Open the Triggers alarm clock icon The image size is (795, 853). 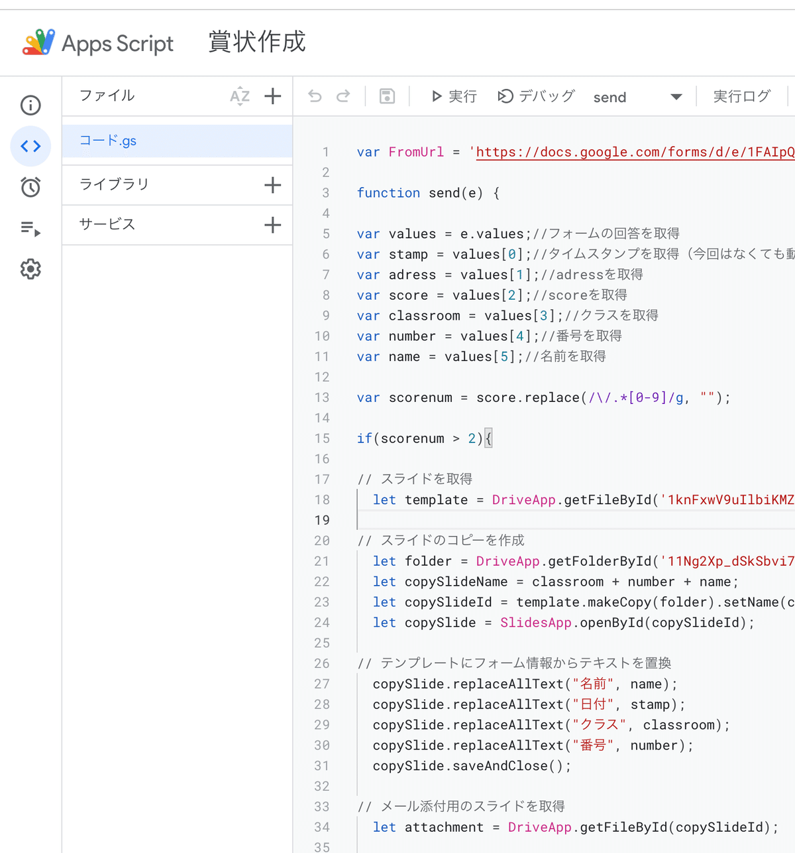(x=30, y=187)
